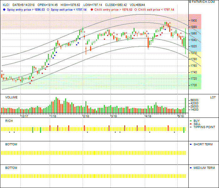
Task: Click the tallest green volume bar at far right
Action: pos(185,106)
